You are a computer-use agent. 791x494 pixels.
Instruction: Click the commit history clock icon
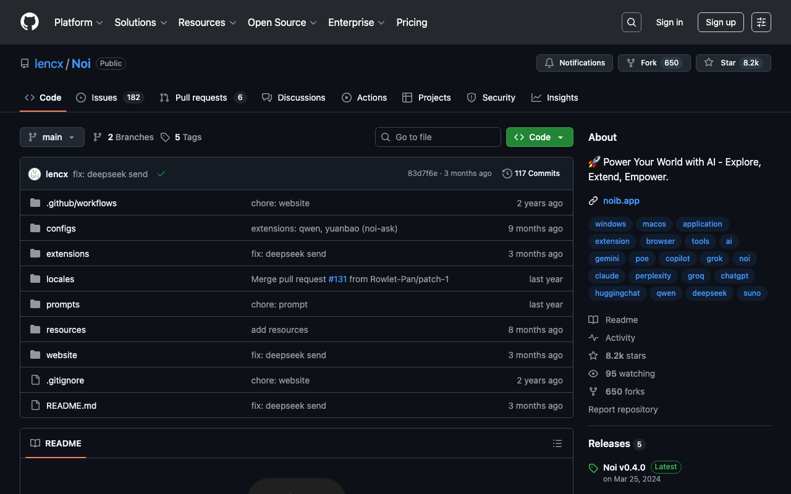click(507, 174)
